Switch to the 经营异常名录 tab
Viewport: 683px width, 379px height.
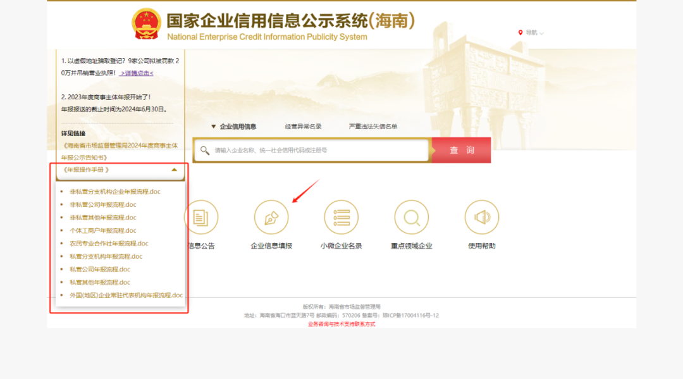click(x=303, y=127)
